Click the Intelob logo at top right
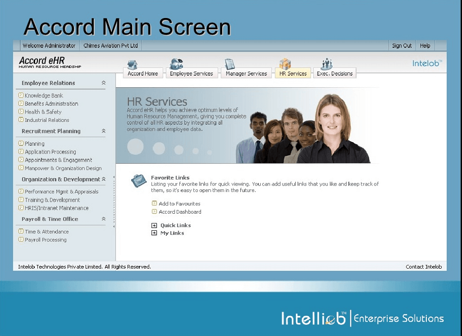Viewport: 462px width, 336px height. pyautogui.click(x=427, y=63)
